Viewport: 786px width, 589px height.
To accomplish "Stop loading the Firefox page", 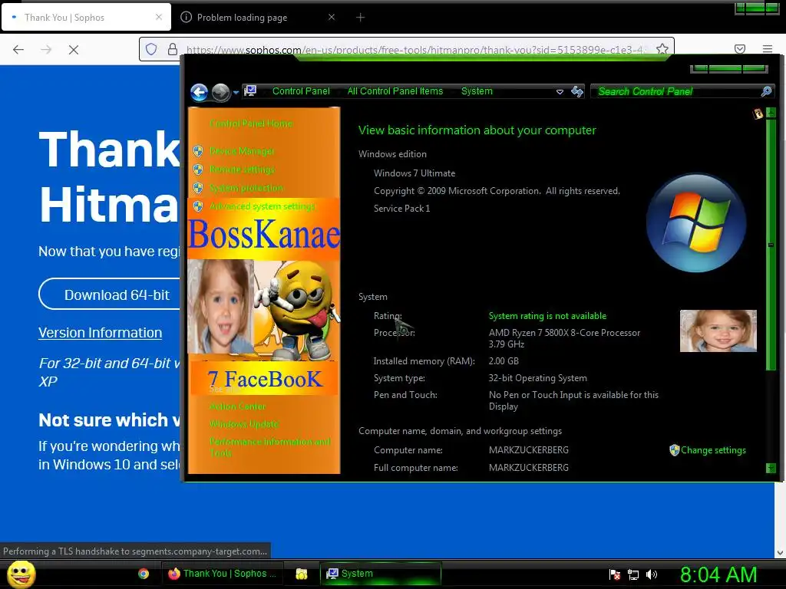I will point(74,50).
